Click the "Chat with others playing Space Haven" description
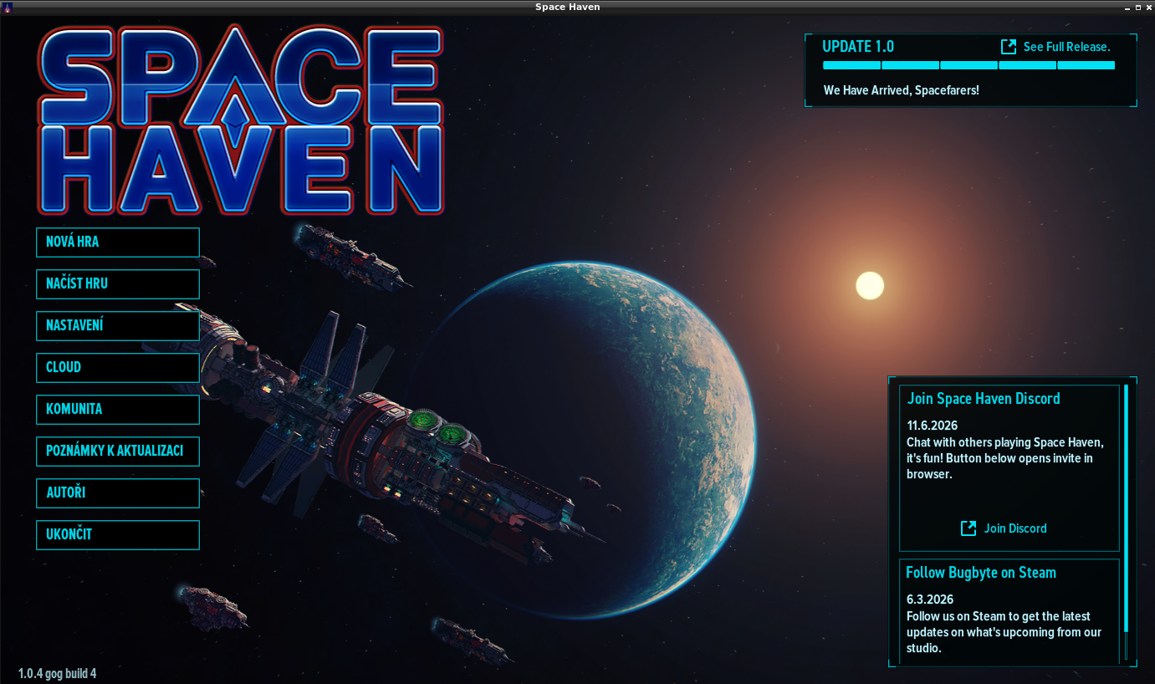Viewport: 1155px width, 684px height. click(x=1005, y=458)
